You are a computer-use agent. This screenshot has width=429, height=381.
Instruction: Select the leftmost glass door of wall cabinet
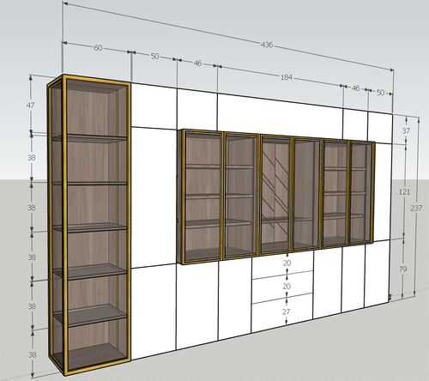pyautogui.click(x=202, y=196)
